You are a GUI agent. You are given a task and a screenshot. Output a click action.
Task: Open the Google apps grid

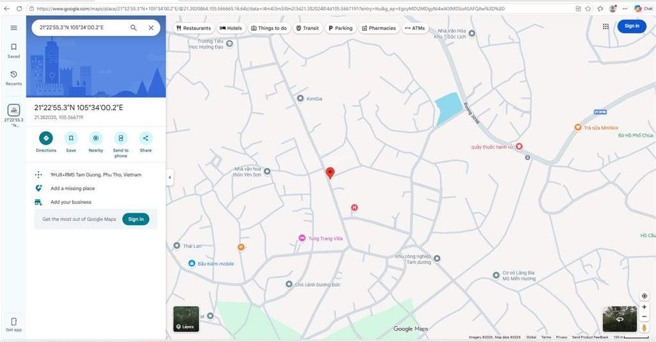605,26
